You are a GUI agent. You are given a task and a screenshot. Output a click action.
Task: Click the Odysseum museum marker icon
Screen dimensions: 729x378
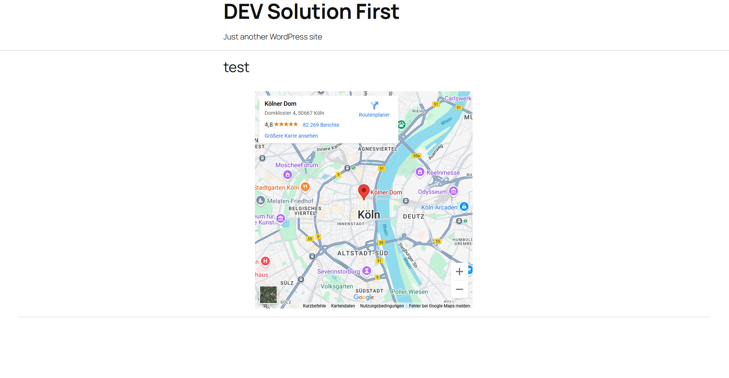(453, 191)
